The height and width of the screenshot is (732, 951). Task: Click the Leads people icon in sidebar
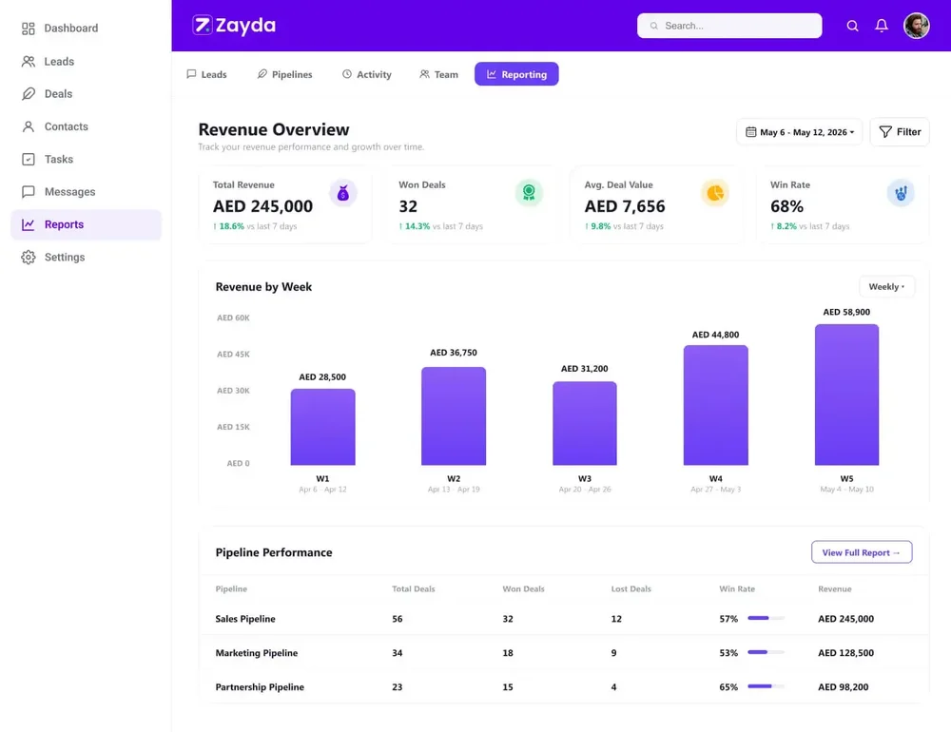point(28,61)
